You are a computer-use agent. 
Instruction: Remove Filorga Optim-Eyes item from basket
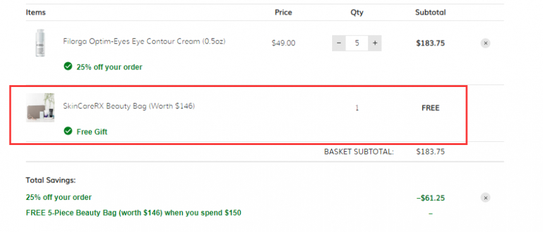coord(486,43)
